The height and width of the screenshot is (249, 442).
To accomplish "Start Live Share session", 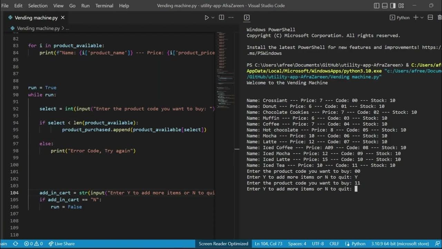I will pyautogui.click(x=61, y=243).
